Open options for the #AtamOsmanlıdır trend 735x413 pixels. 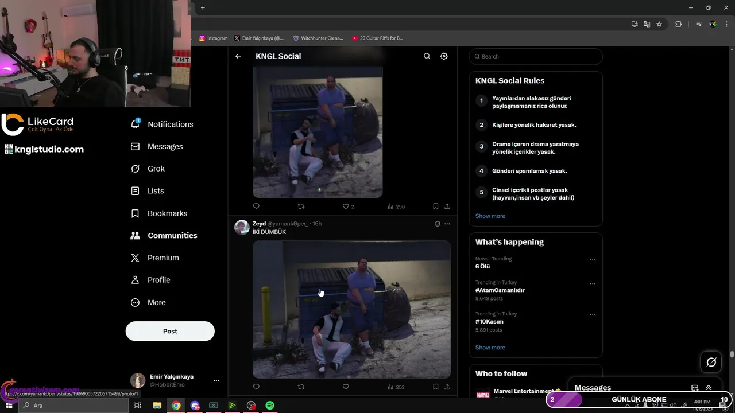point(593,283)
